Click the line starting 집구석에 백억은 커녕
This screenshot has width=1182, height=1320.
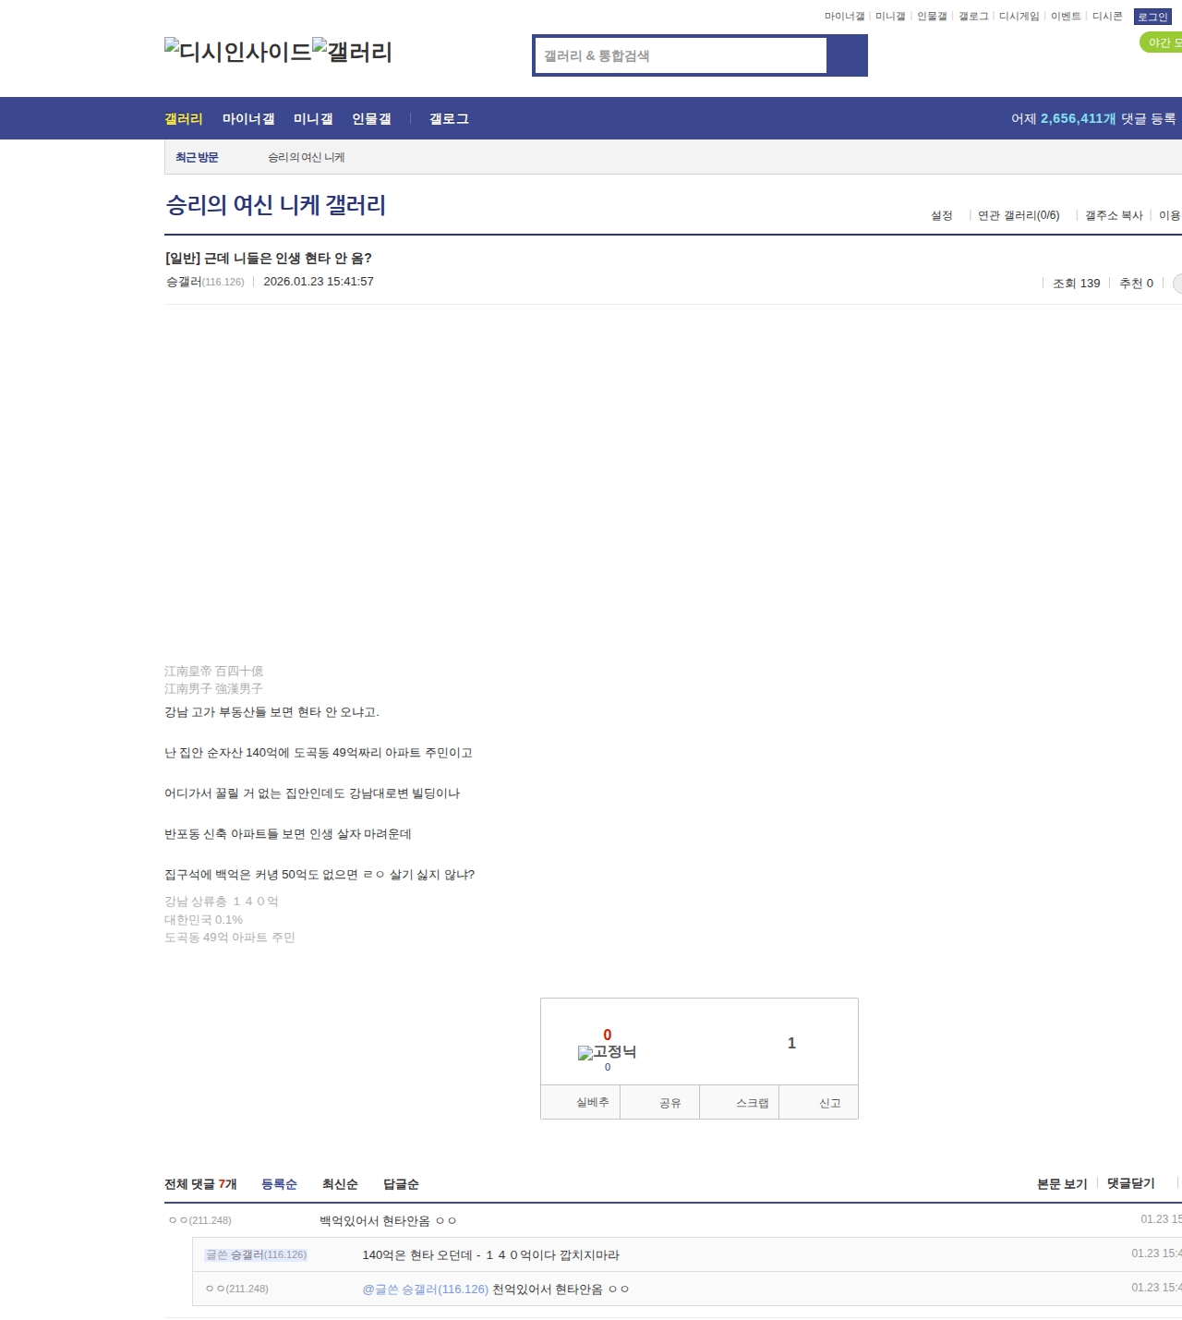pos(320,874)
